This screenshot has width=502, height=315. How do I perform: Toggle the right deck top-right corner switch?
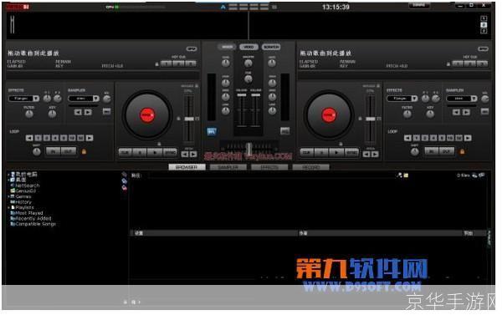click(x=483, y=49)
